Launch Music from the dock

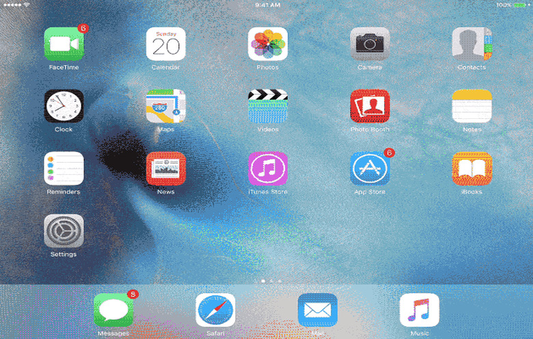420,310
